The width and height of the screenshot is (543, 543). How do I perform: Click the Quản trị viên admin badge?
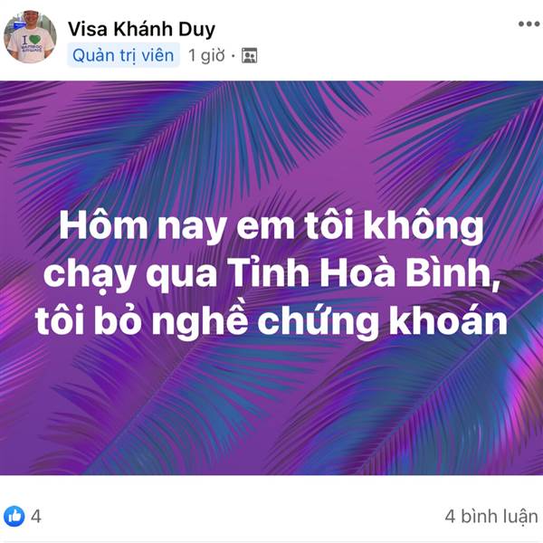(123, 55)
